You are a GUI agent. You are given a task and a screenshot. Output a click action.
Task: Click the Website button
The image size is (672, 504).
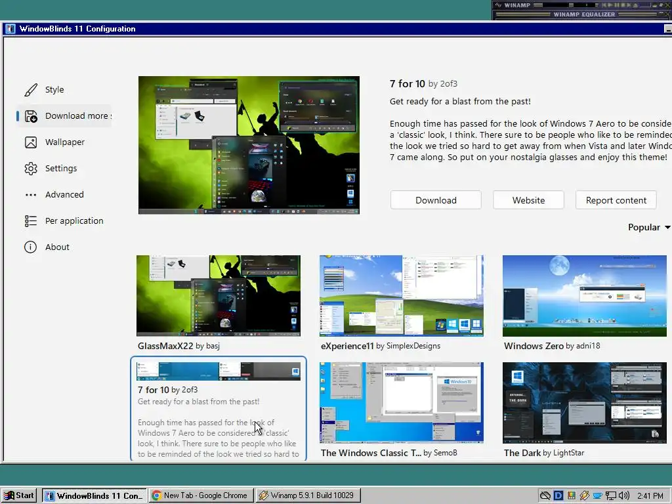528,200
